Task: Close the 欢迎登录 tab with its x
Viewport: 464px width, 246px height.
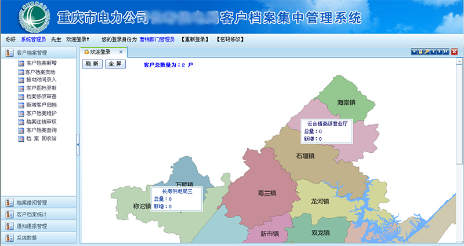Action: [x=121, y=52]
